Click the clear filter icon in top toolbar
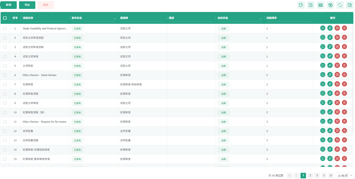355x179 pixels. click(330, 5)
